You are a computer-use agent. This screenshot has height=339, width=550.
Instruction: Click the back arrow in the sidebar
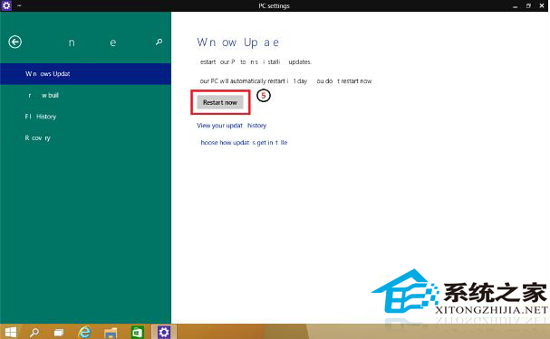click(15, 42)
